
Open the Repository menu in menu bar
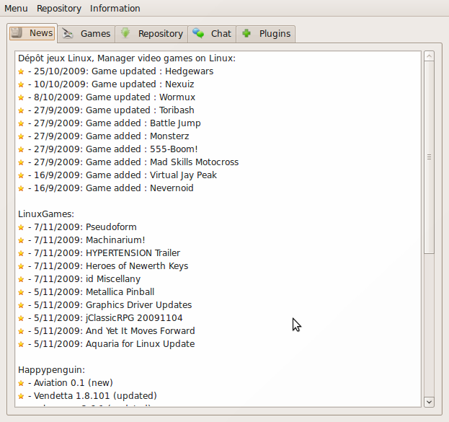59,9
